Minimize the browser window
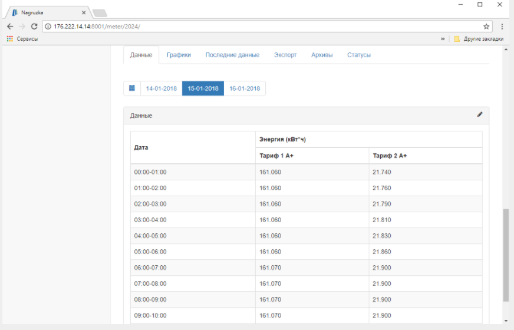The height and width of the screenshot is (330, 514). [460, 5]
